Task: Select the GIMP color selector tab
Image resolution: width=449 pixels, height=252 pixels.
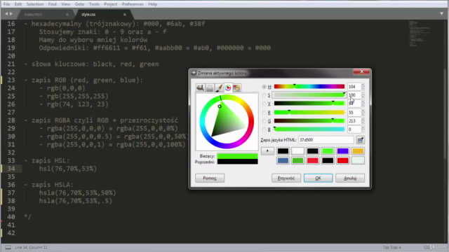Action: coord(200,87)
